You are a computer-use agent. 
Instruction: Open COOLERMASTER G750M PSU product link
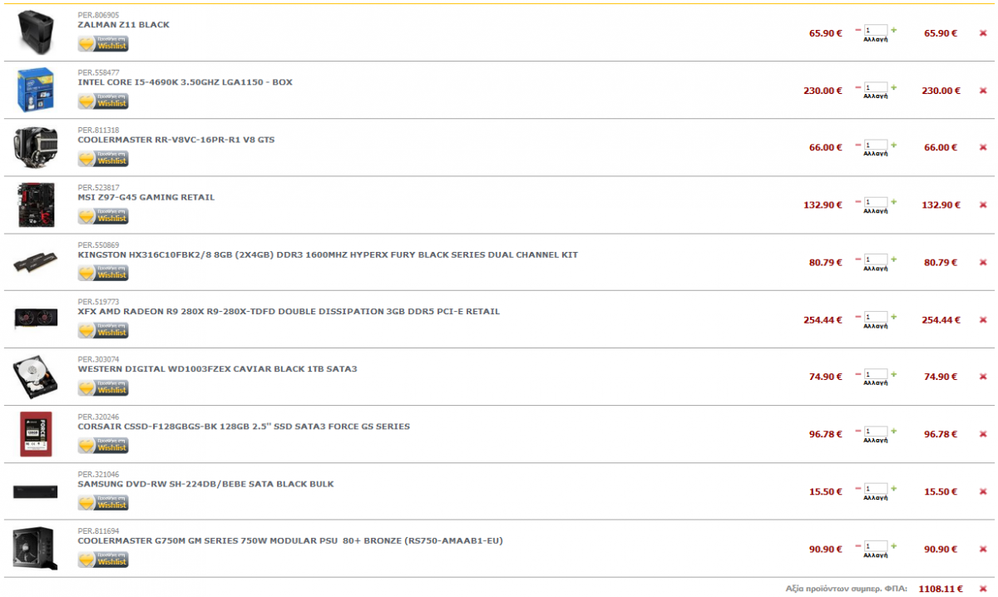click(290, 540)
